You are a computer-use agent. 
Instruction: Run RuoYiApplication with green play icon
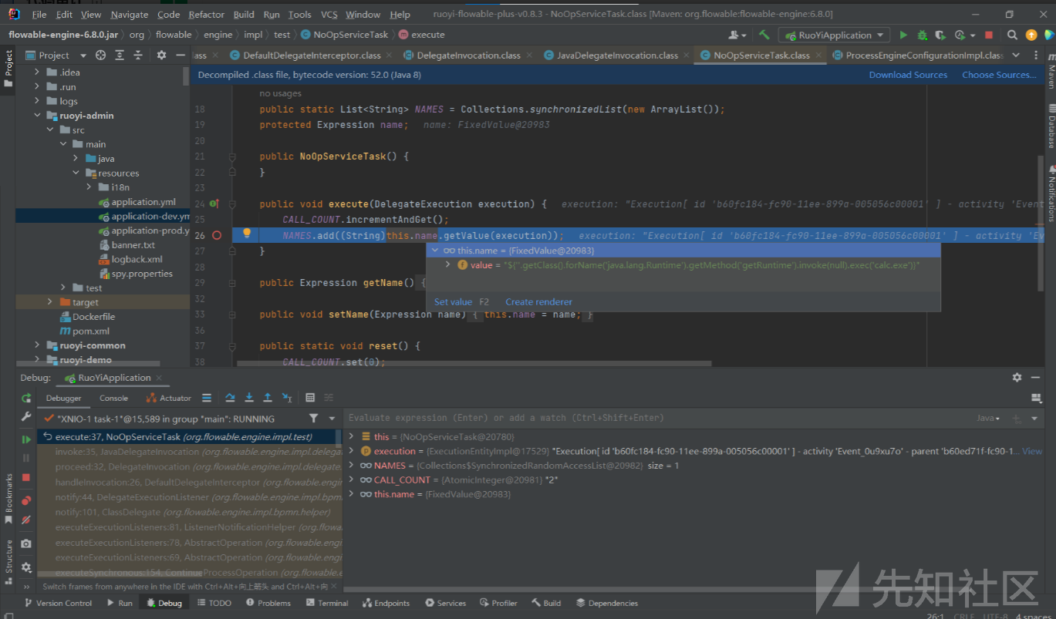click(x=903, y=35)
